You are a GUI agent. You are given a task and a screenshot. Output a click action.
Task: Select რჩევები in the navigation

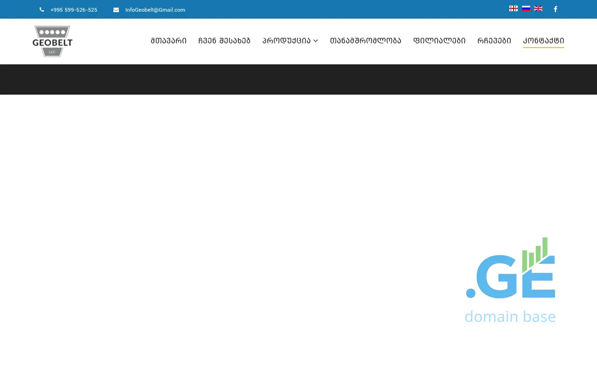(x=494, y=41)
